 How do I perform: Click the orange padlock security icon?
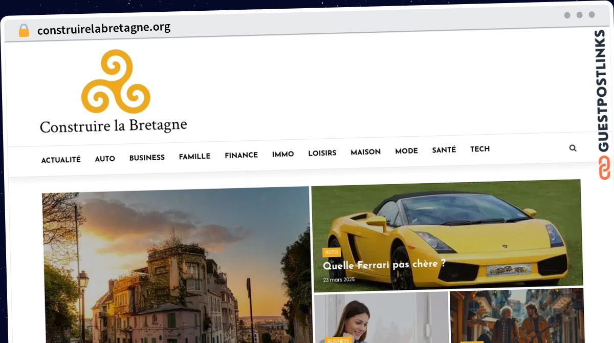pyautogui.click(x=24, y=31)
